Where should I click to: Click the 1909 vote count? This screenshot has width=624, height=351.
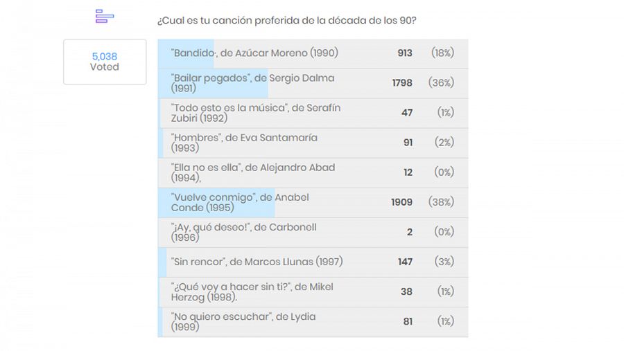401,202
